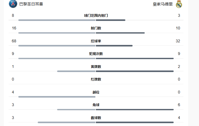This screenshot has width=199, height=126.
Task: Click PSG's shots count value 16
Action: tap(14, 28)
